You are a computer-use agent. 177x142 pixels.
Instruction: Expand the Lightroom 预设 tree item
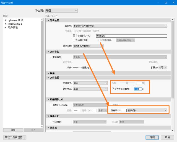6,20
